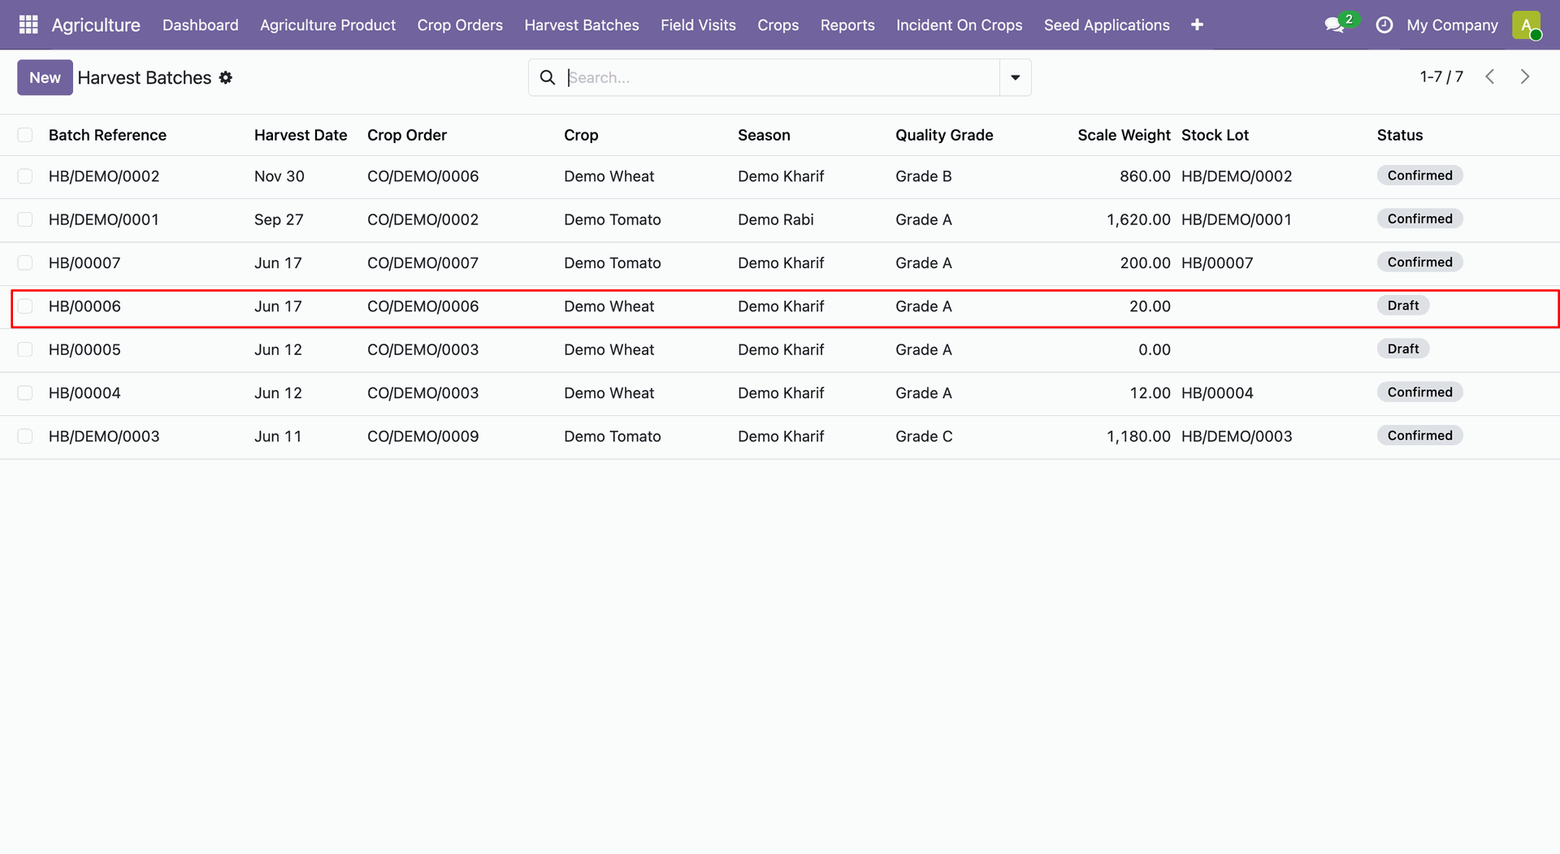This screenshot has width=1560, height=854.
Task: Go to Agriculture Product menu
Action: pos(327,25)
